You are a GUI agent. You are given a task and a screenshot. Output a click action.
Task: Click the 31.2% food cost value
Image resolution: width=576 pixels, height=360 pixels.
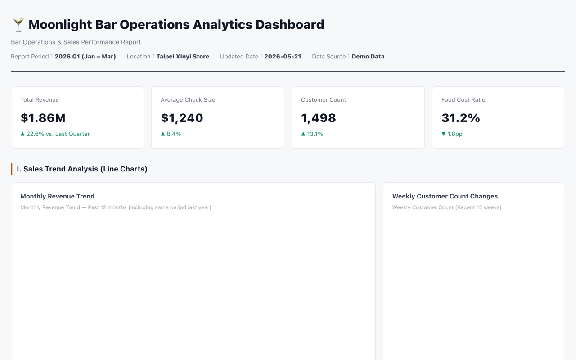tap(461, 118)
